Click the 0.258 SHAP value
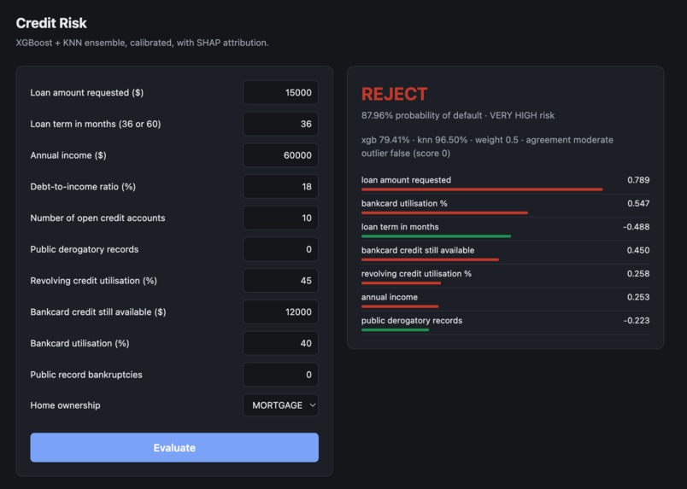 pos(638,274)
